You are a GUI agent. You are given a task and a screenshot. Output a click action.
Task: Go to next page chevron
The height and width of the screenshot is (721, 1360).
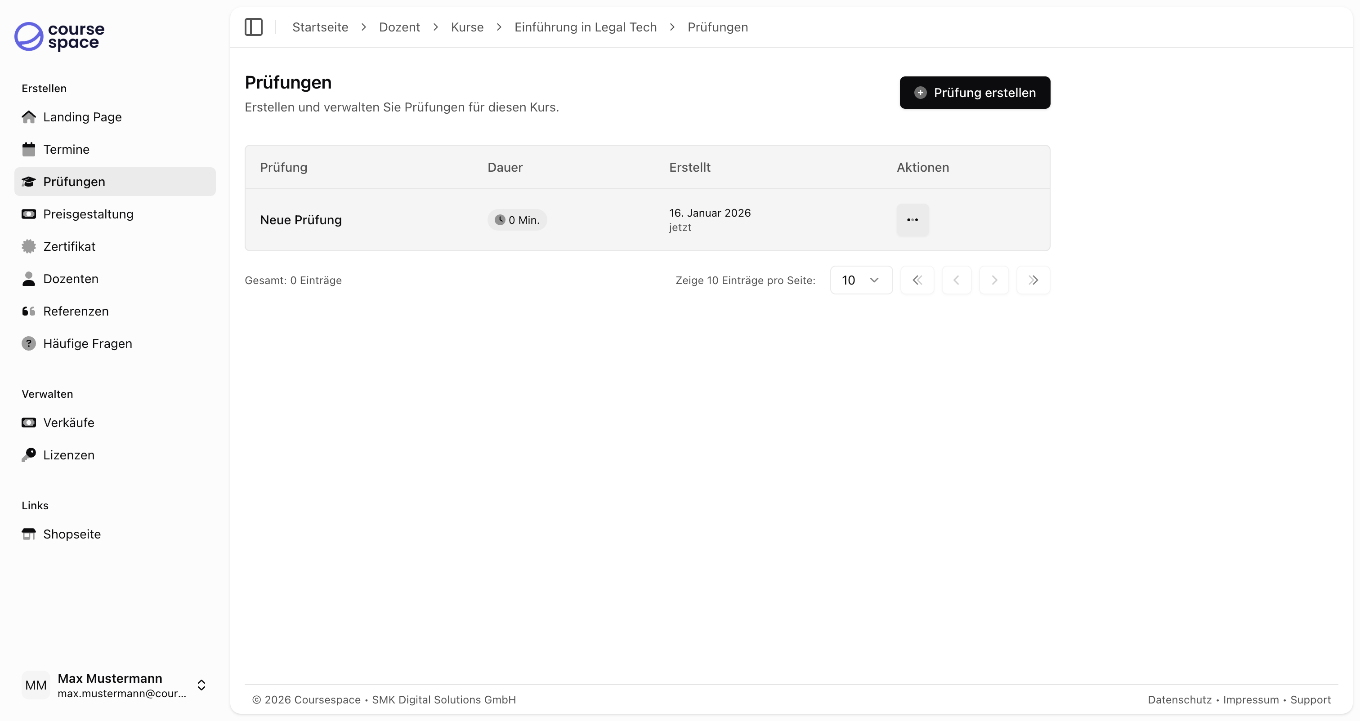tap(993, 280)
